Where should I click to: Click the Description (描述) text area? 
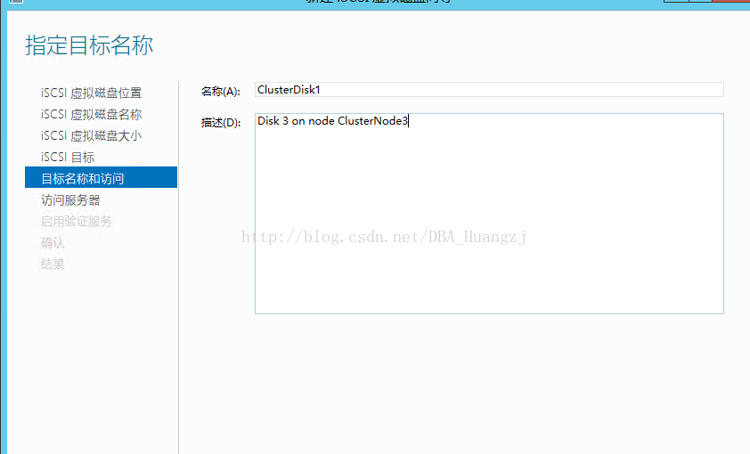pyautogui.click(x=489, y=213)
